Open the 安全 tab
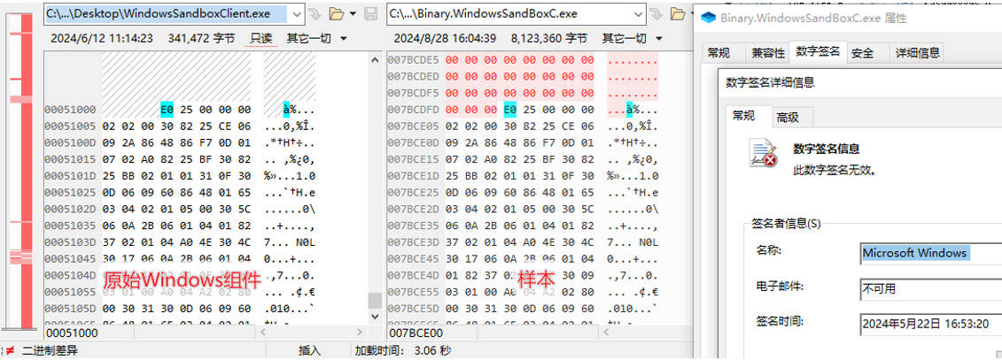Screen dimensions: 1002x360 click(x=863, y=53)
